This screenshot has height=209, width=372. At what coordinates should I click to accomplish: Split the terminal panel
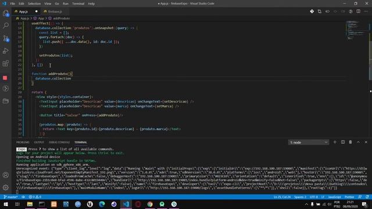coord(342,142)
